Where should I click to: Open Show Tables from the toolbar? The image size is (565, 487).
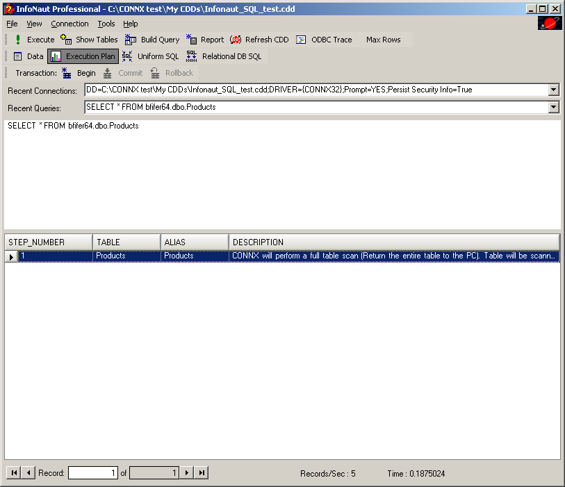click(x=67, y=40)
